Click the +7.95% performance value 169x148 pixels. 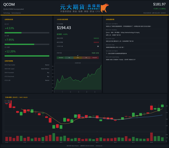click(9, 40)
